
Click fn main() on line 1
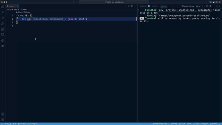pos(22,15)
